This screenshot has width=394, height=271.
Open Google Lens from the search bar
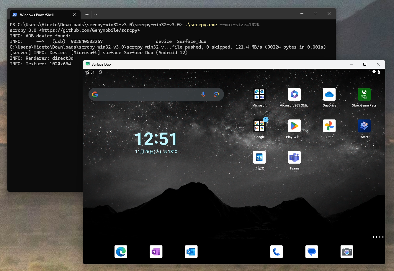point(216,94)
